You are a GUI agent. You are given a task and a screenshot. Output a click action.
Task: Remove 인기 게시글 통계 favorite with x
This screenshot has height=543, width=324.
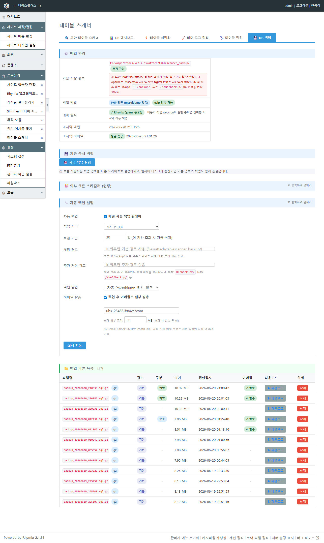42,129
